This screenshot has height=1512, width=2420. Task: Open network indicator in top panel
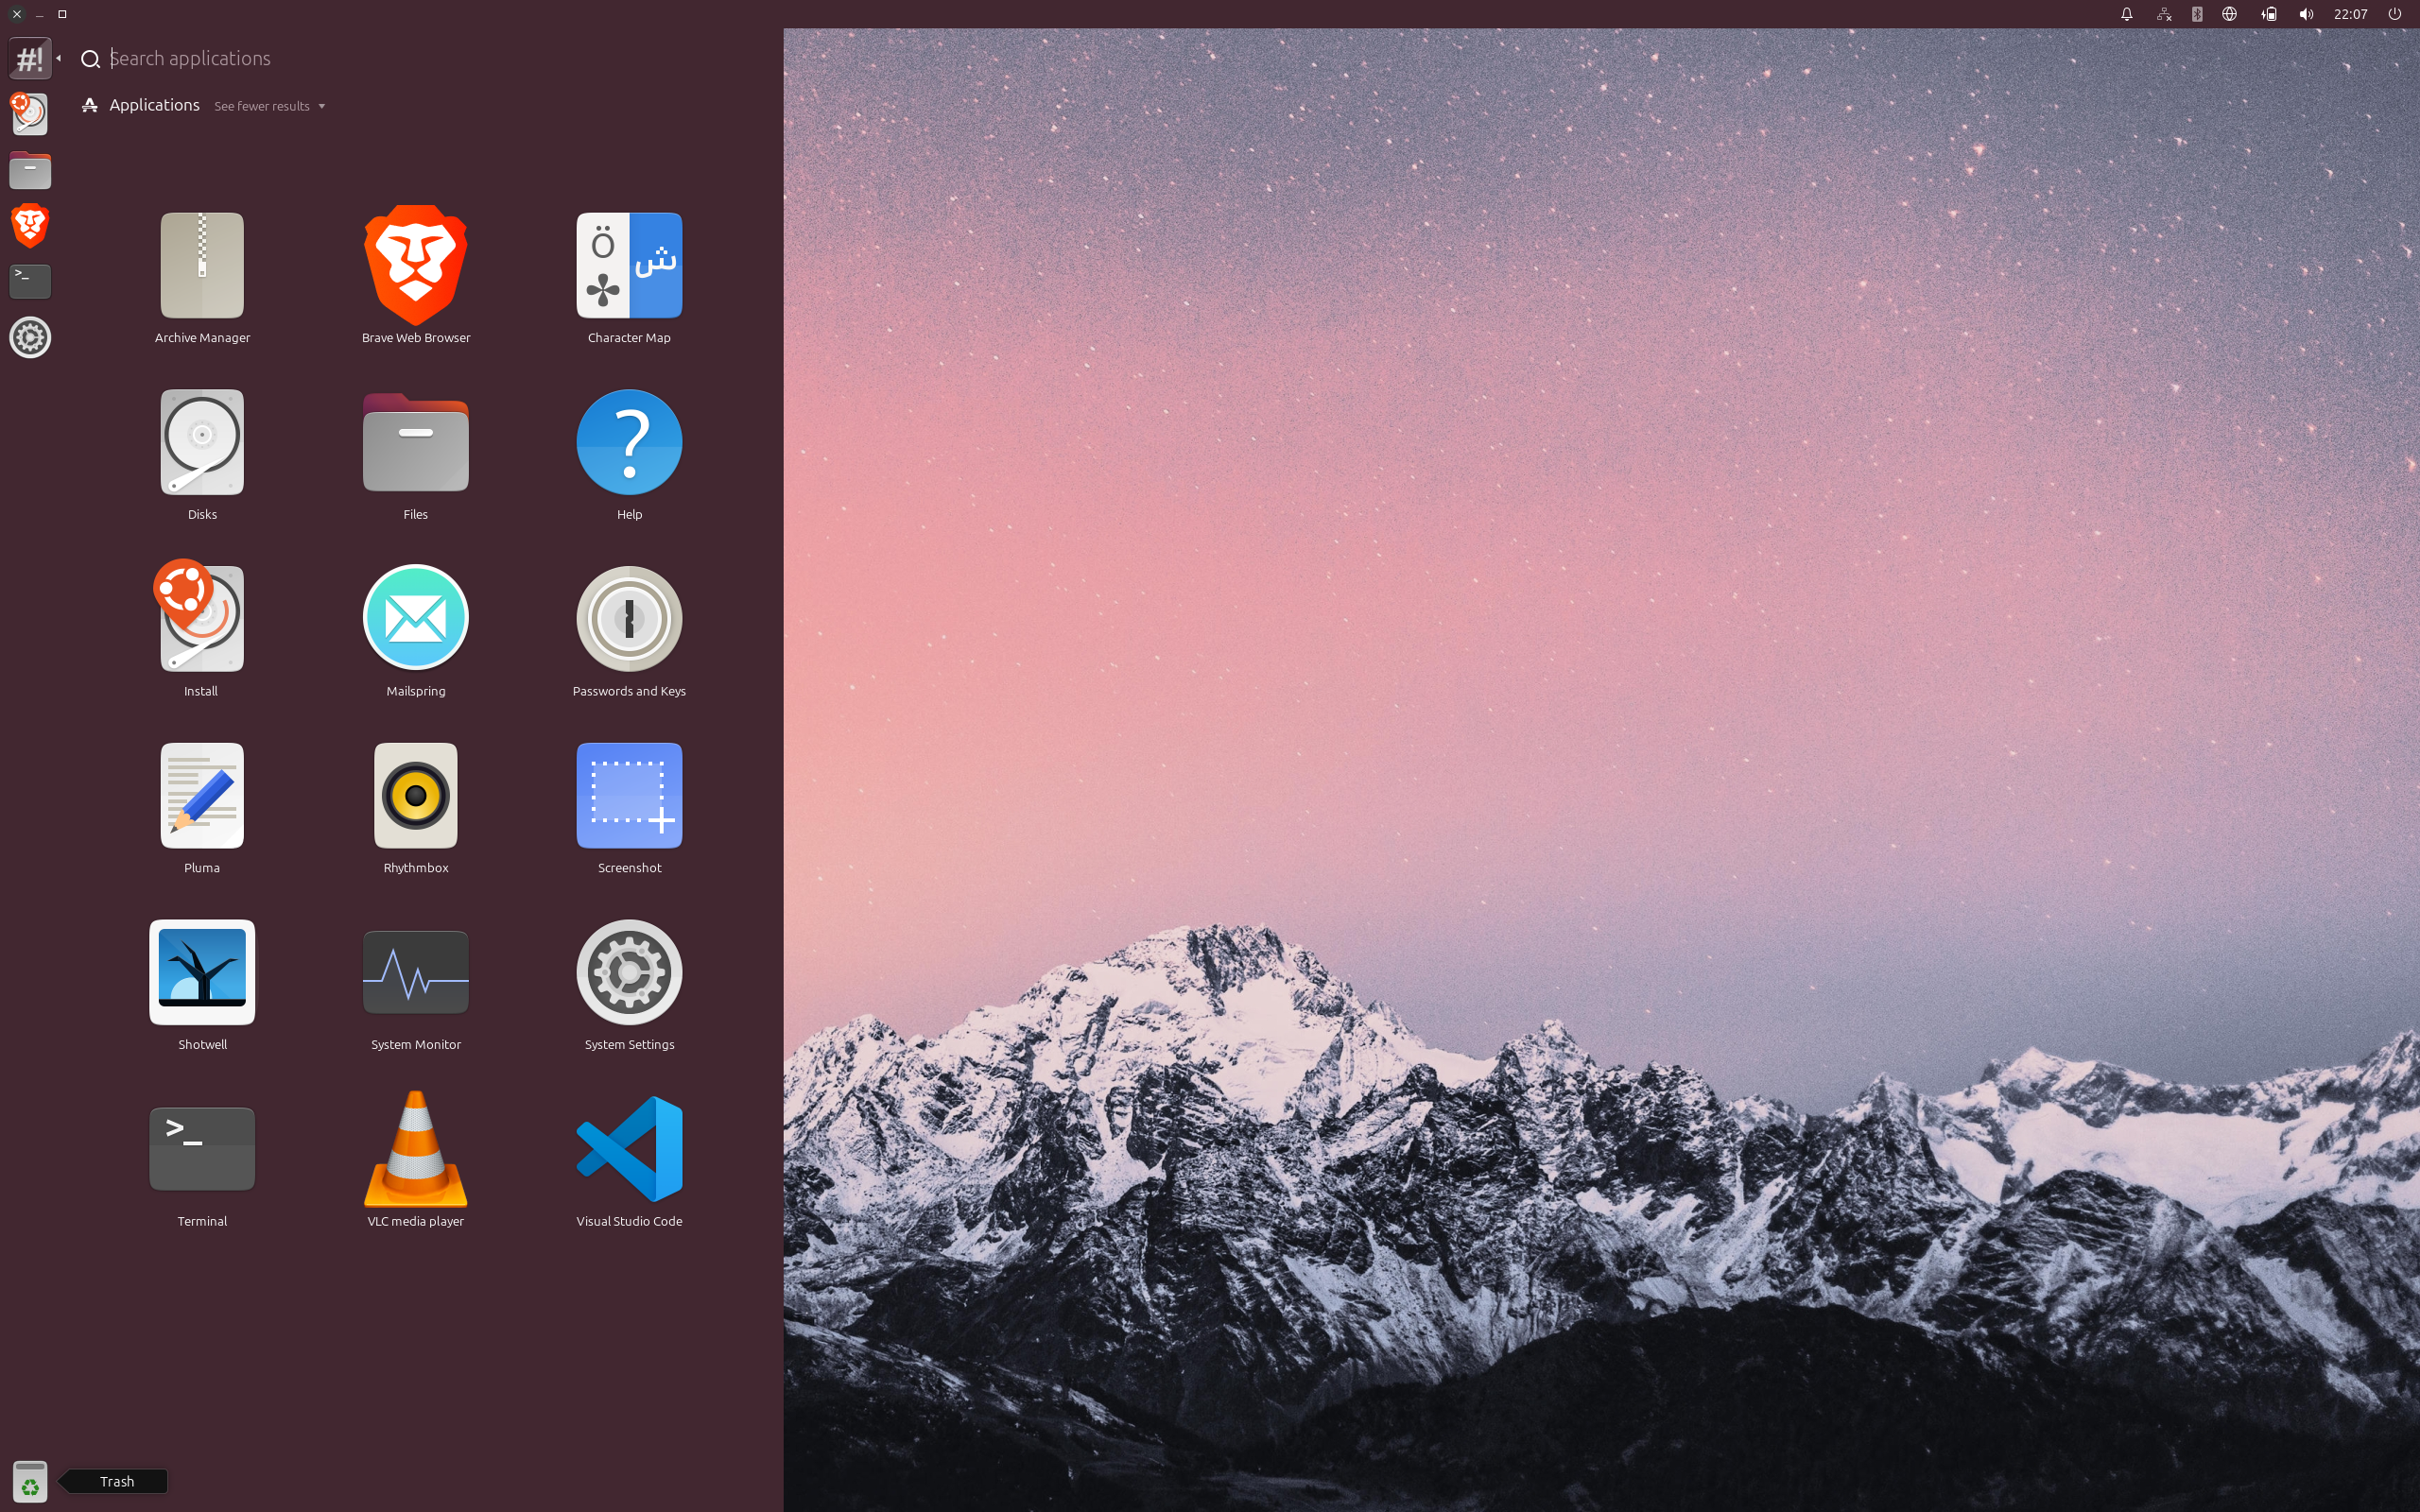(2164, 14)
